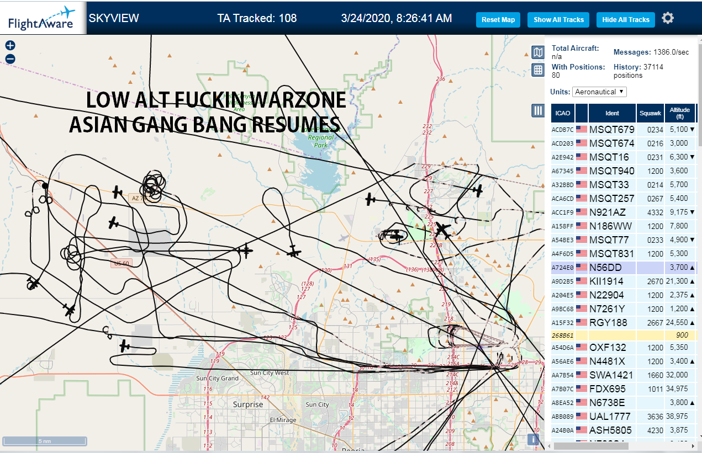The height and width of the screenshot is (453, 702).
Task: Select the N22904 aircraft row
Action: point(624,295)
